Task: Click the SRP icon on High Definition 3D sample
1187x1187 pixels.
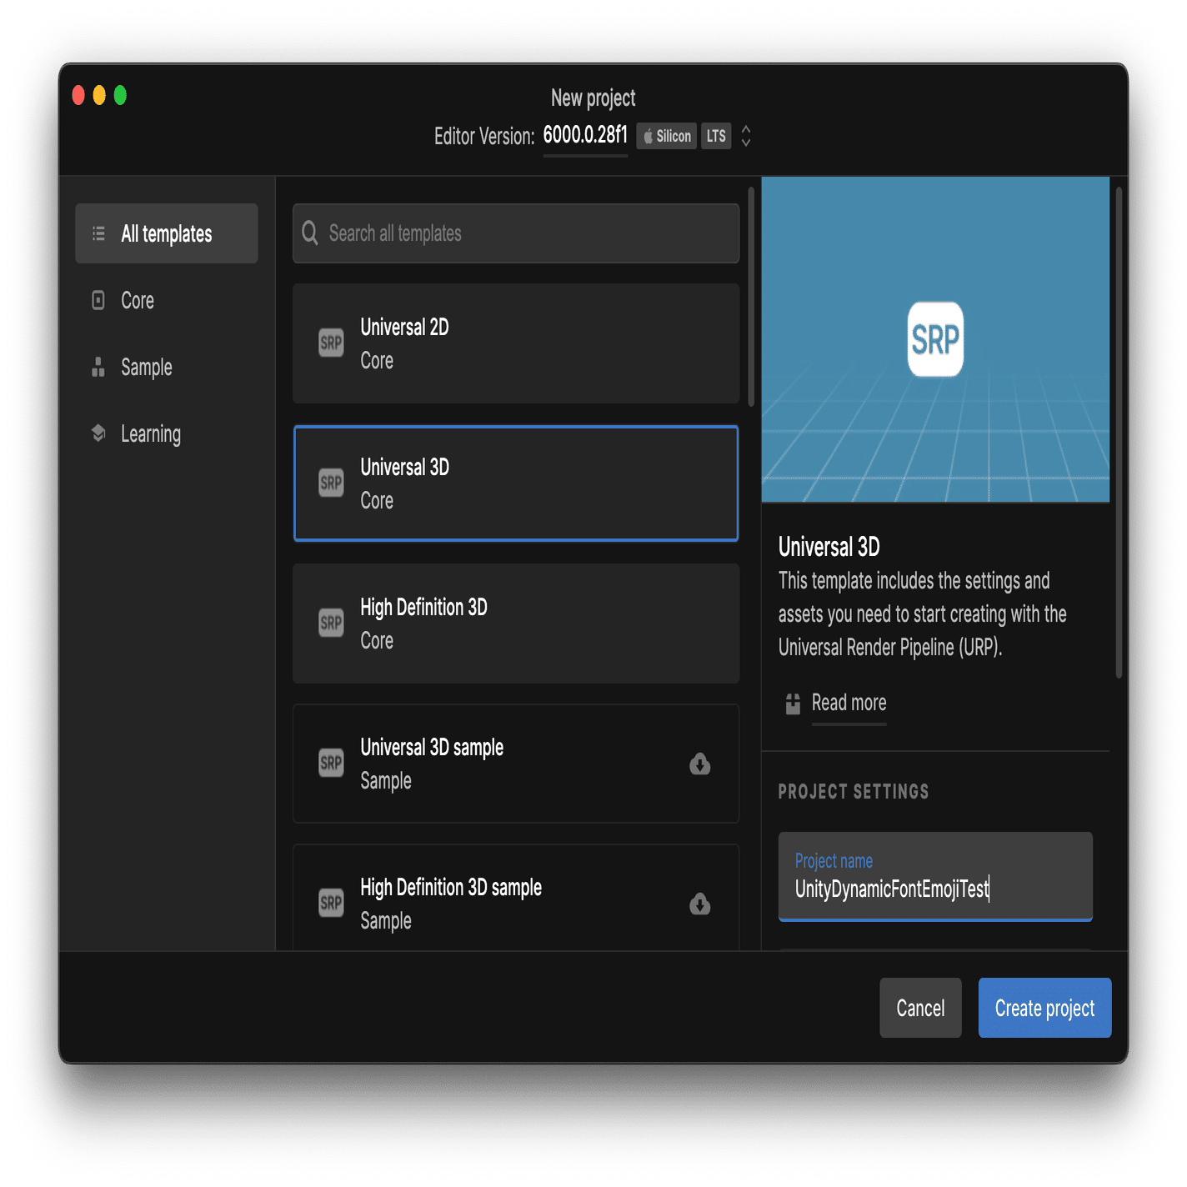Action: (331, 903)
